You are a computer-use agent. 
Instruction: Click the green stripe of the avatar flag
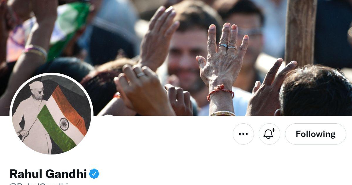point(56,129)
